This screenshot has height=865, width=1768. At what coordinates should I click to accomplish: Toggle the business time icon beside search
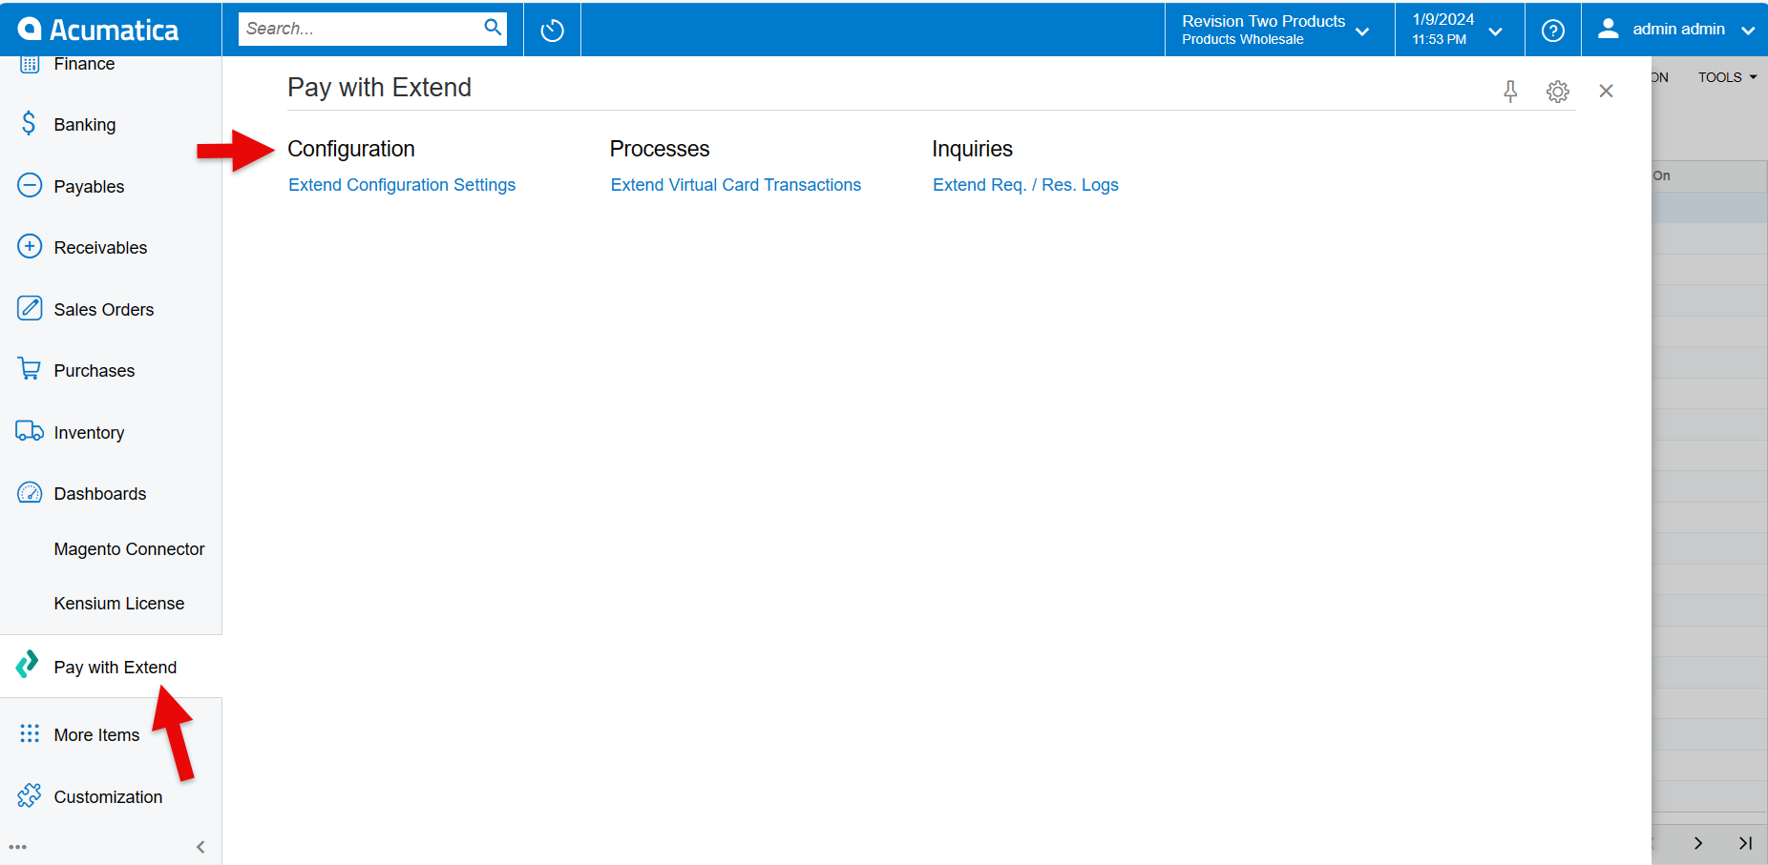point(552,29)
